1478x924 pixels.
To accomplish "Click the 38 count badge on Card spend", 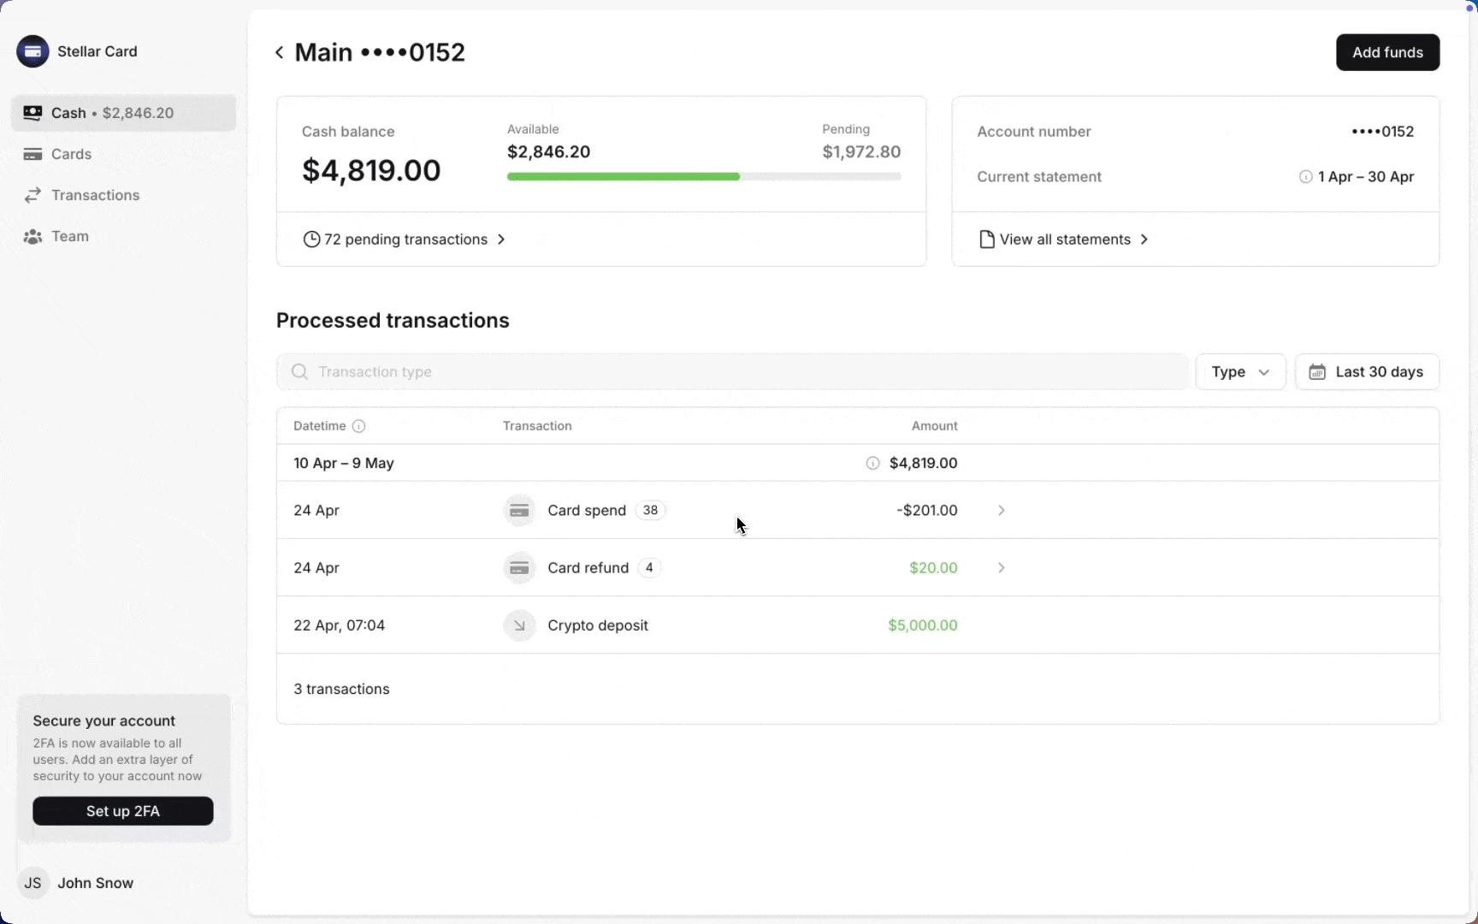I will pos(650,511).
